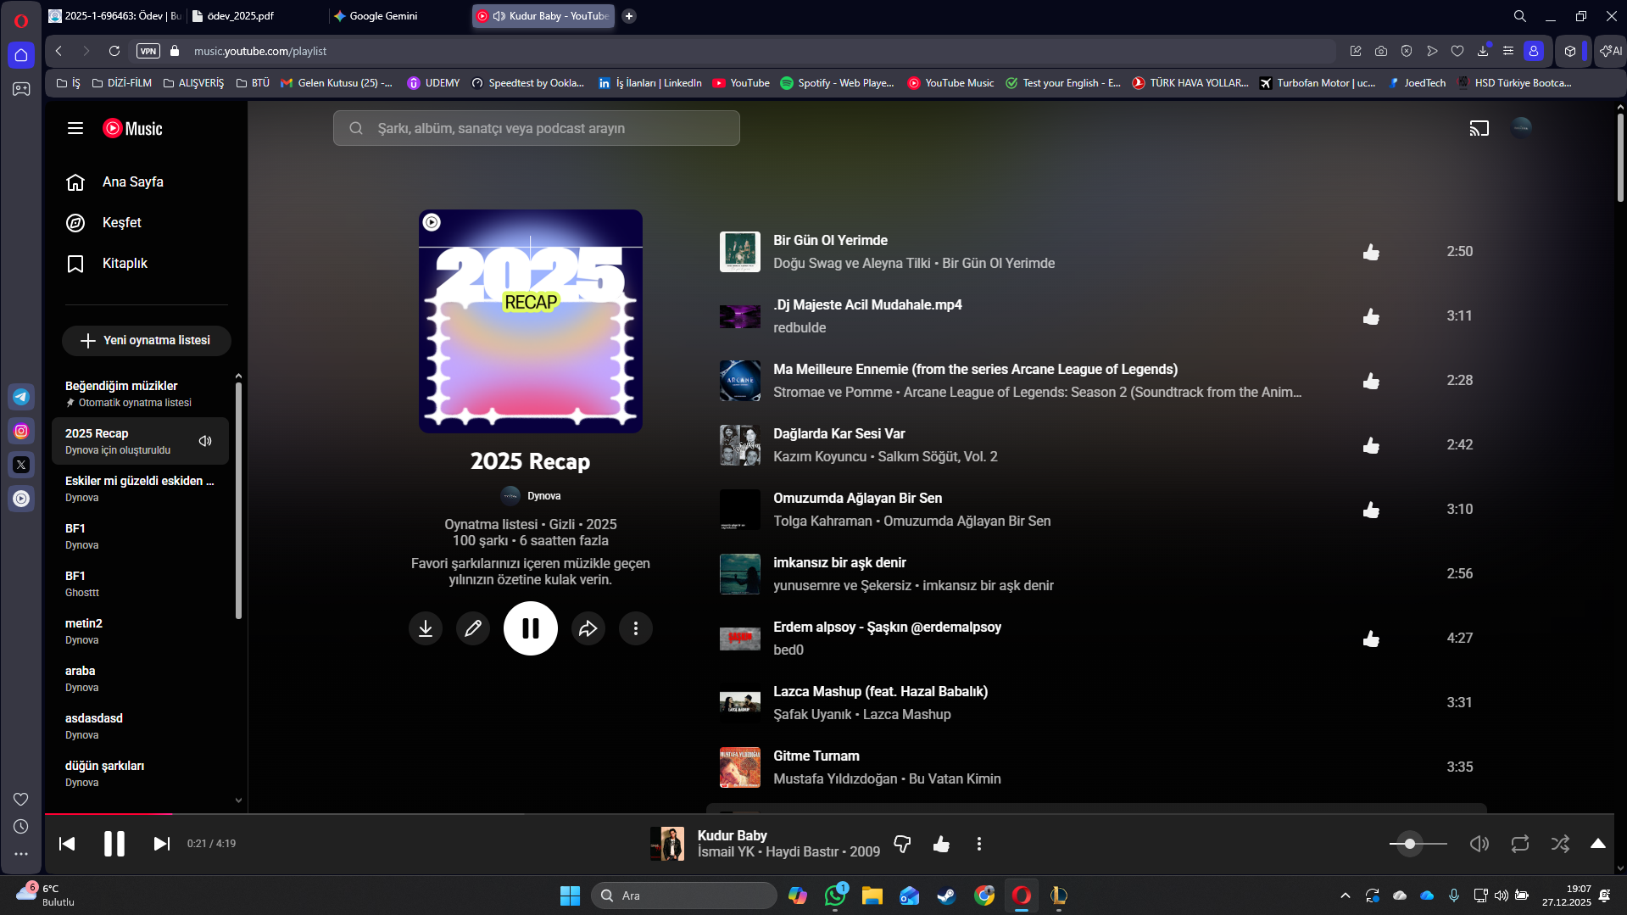The image size is (1627, 915).
Task: Toggle like on Ma Meilleure Ennemie
Action: (x=1371, y=381)
